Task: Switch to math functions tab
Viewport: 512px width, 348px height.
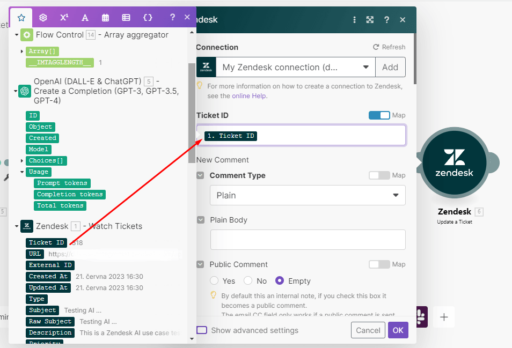Action: [64, 18]
